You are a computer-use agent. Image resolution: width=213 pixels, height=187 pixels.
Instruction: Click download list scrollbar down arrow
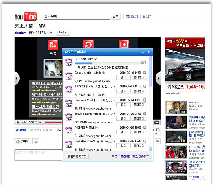[151, 149]
